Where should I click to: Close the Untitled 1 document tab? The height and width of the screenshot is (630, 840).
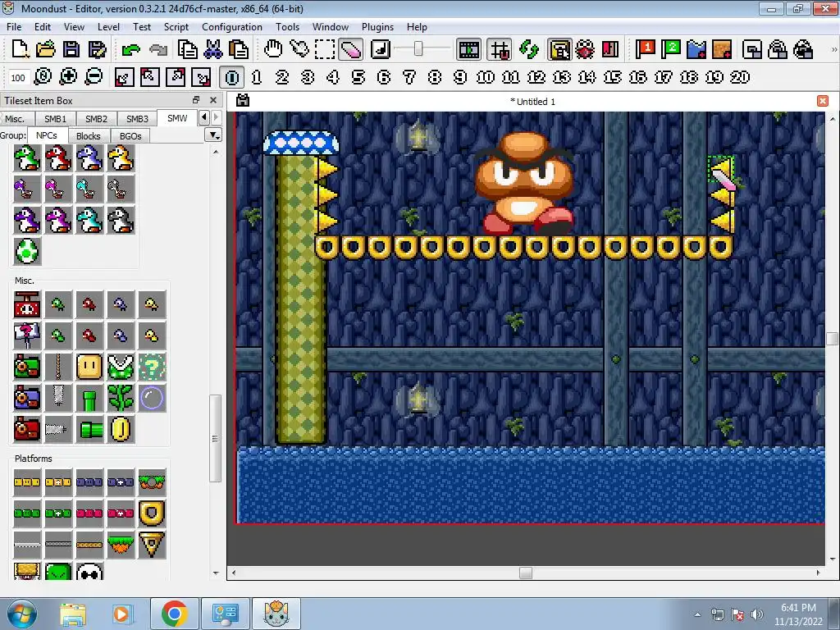(x=823, y=101)
